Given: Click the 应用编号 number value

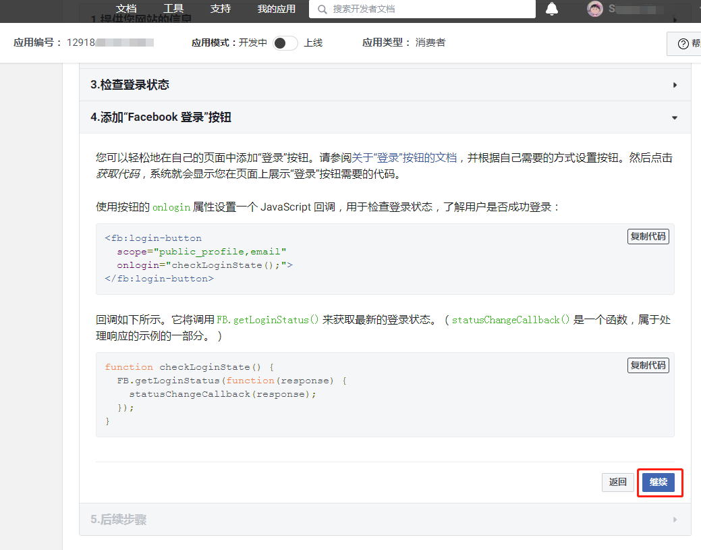Looking at the screenshot, I should [110, 43].
